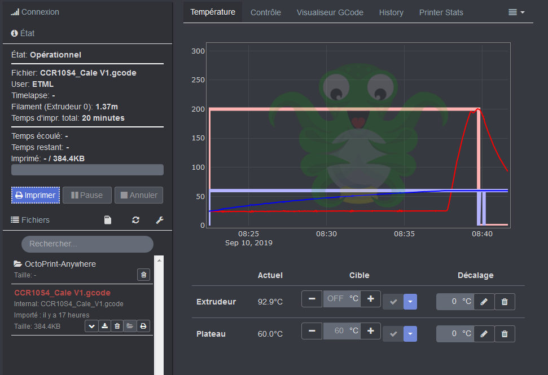This screenshot has width=548, height=375.
Task: Clear the Extrudeur offset with the trash icon
Action: coord(505,302)
